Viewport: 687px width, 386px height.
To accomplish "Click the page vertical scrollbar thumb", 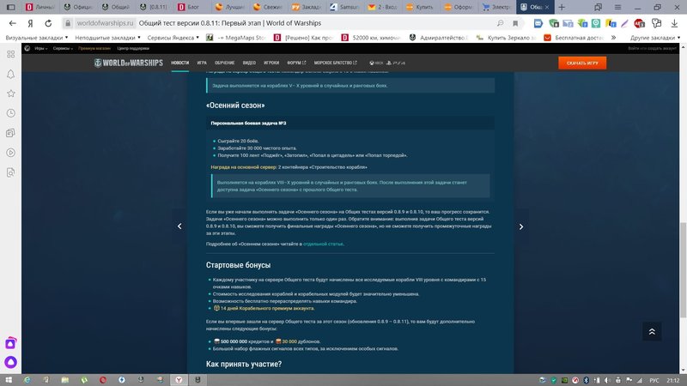I will click(x=683, y=269).
